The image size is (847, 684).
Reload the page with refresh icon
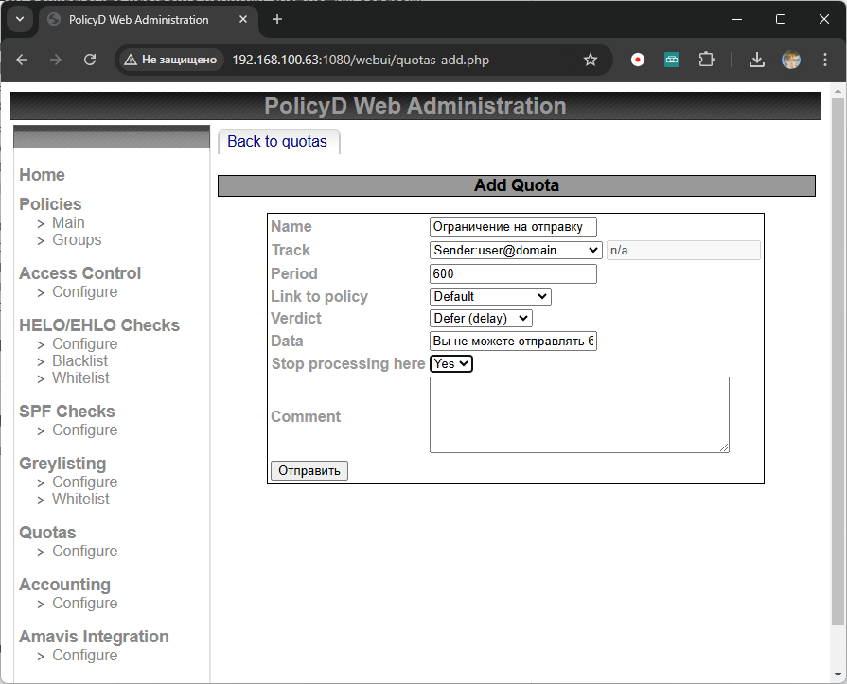click(x=90, y=60)
